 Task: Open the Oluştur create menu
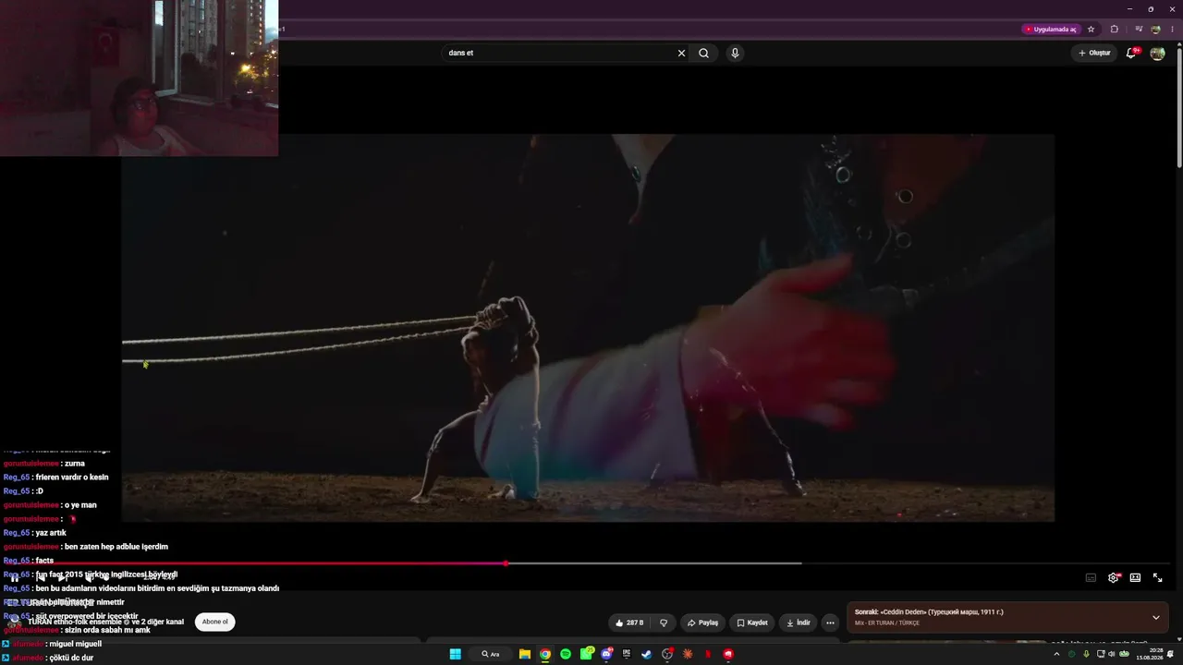pyautogui.click(x=1094, y=53)
